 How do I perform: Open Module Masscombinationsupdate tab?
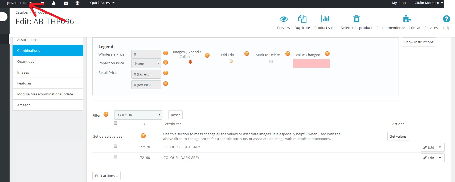tap(48, 94)
